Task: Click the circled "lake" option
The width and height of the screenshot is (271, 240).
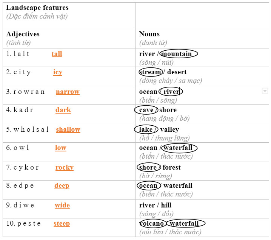Action: click(x=146, y=129)
